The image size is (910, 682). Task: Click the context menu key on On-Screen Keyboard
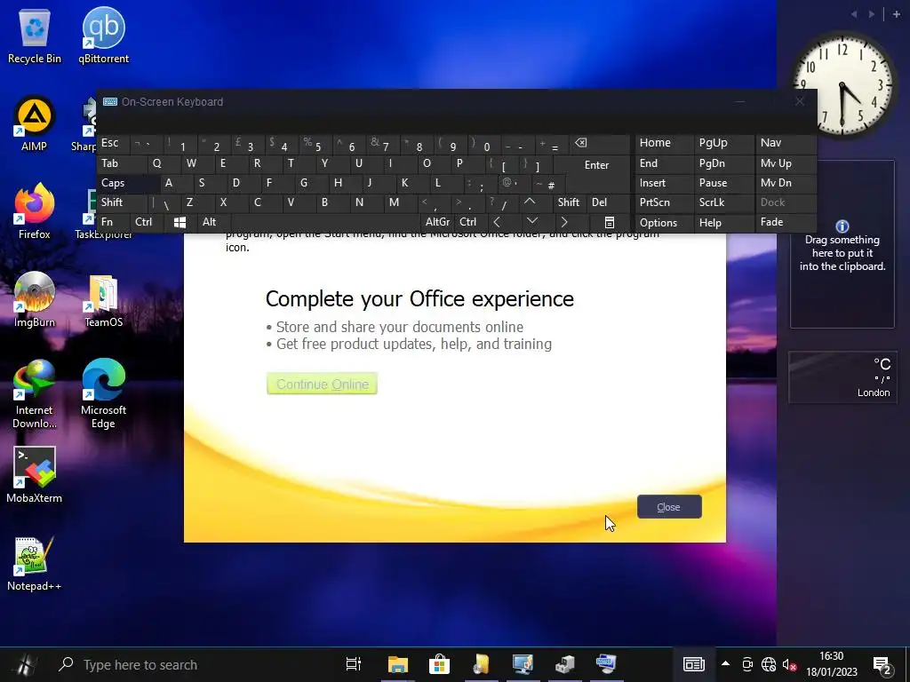[x=609, y=222]
